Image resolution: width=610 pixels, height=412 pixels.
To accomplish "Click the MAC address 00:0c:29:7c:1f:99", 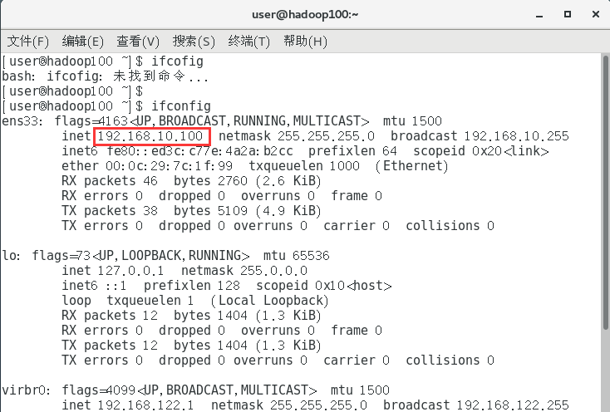I will coord(169,166).
